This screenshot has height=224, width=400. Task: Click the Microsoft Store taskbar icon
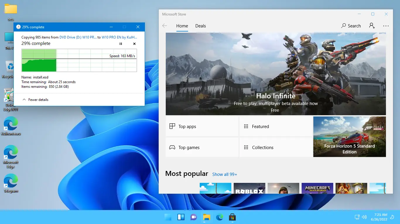tap(233, 217)
